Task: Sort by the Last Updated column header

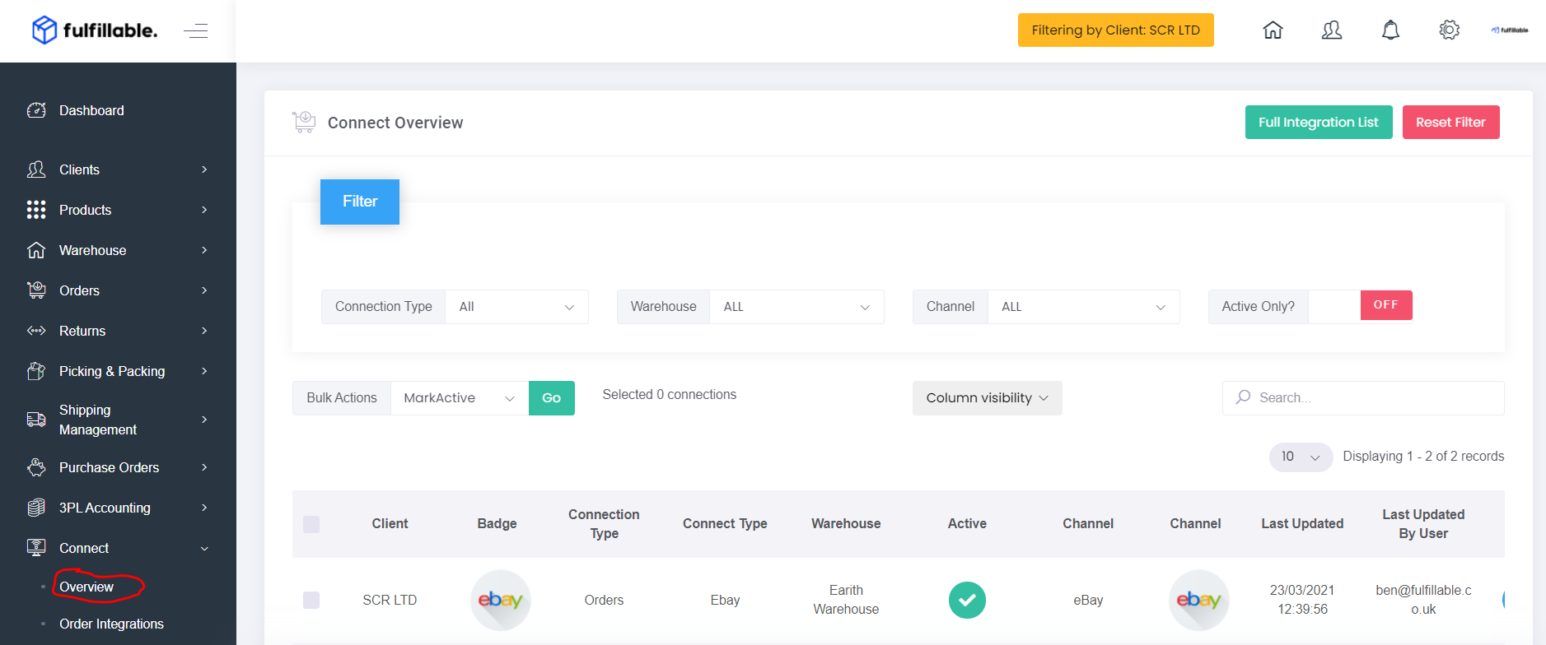Action: 1302,524
